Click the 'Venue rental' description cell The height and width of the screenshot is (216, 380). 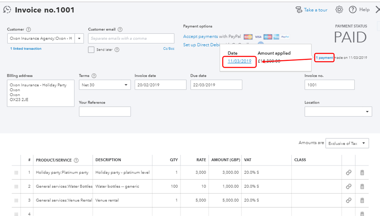pos(122,200)
